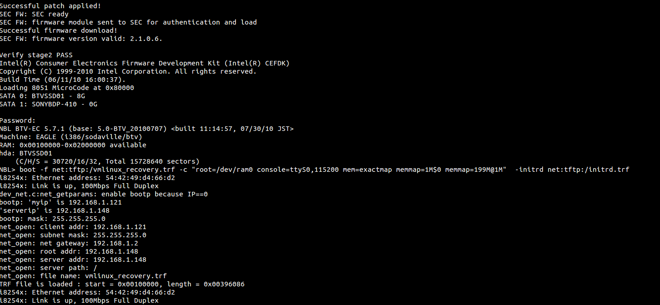Click the NBL> boot command line

(315, 170)
